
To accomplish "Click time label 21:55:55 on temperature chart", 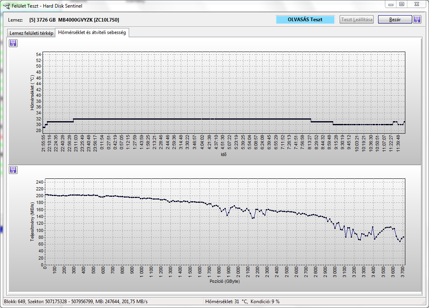I will 43,143.
